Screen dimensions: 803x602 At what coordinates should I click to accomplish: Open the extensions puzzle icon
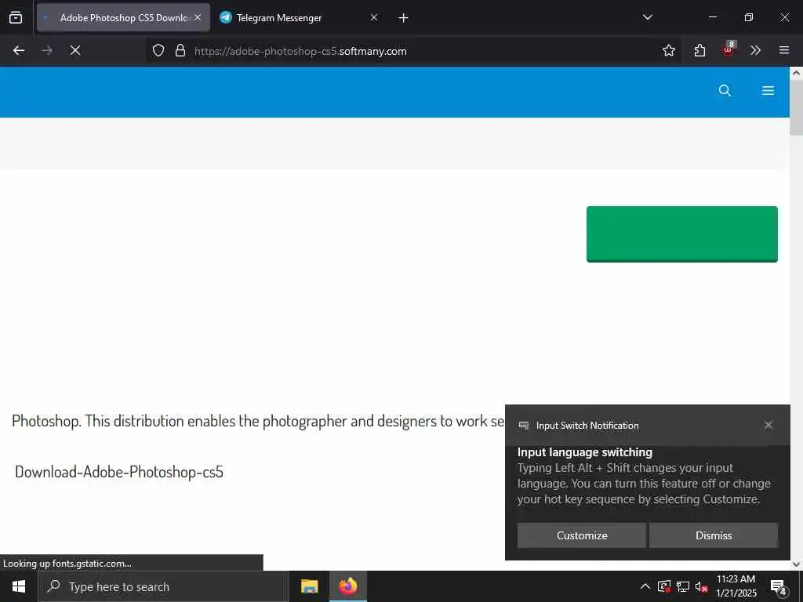click(x=699, y=50)
